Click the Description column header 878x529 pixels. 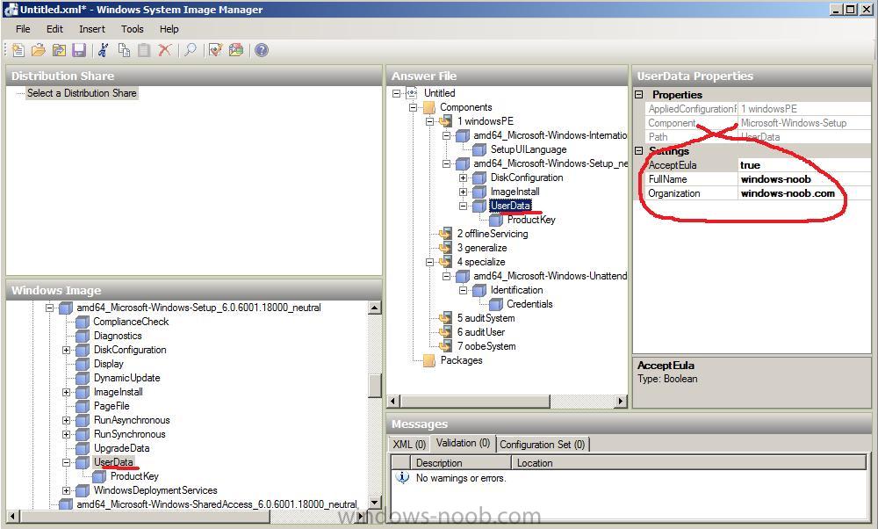(461, 463)
